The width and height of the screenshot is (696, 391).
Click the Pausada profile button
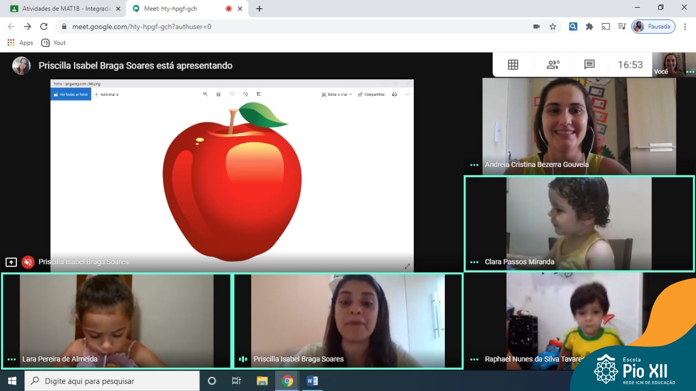[653, 27]
